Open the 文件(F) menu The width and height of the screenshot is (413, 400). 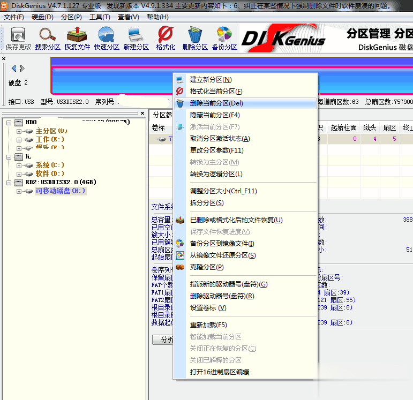coord(14,17)
